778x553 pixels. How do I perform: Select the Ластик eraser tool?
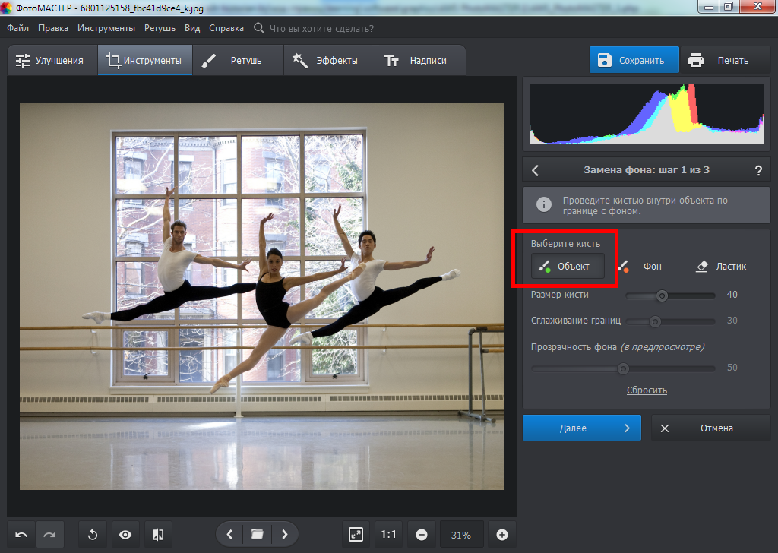click(x=721, y=267)
